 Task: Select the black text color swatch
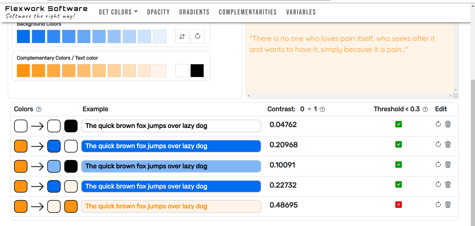click(x=197, y=71)
